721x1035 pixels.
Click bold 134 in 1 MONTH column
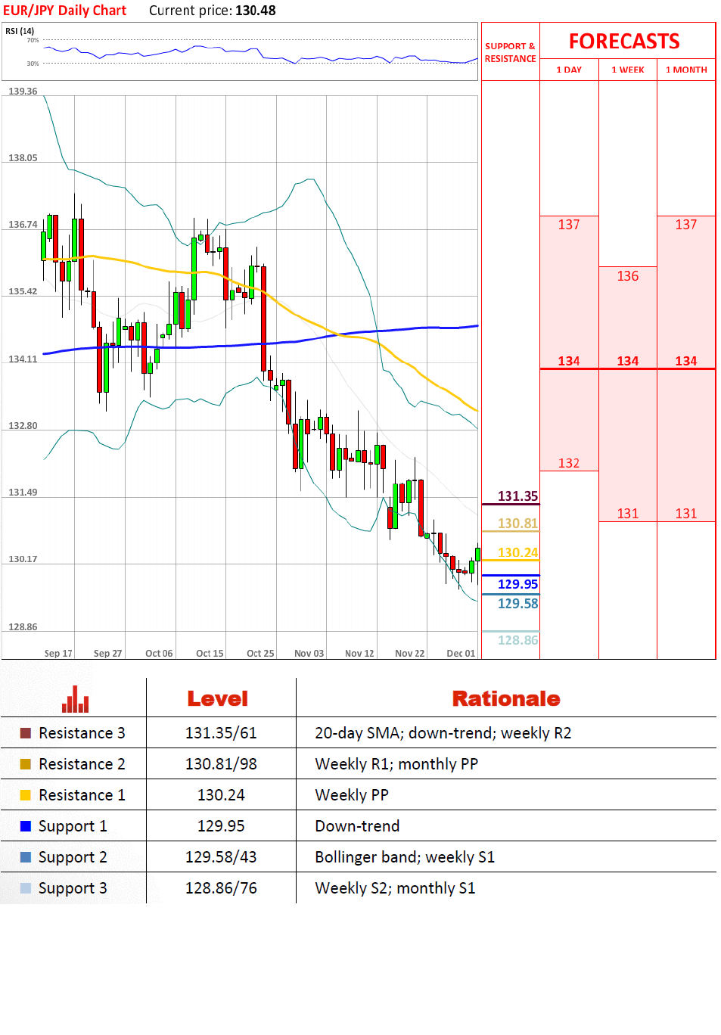[x=686, y=361]
